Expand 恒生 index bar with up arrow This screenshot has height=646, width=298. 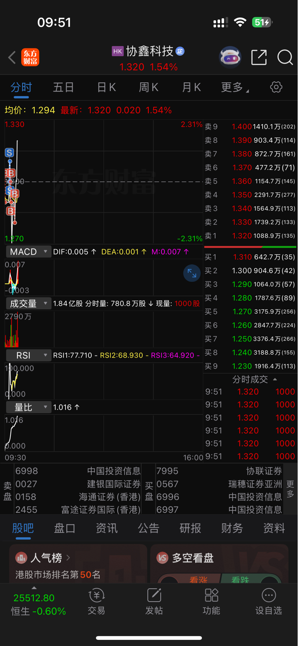pos(34,588)
